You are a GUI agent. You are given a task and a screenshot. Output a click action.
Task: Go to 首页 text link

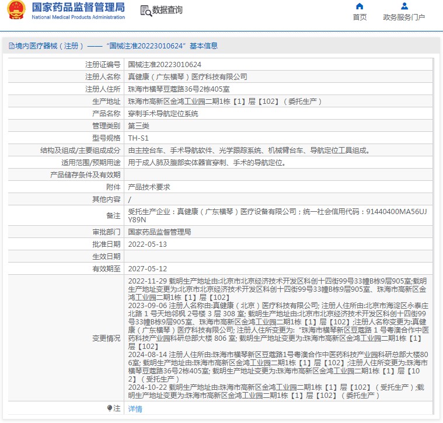pyautogui.click(x=360, y=18)
